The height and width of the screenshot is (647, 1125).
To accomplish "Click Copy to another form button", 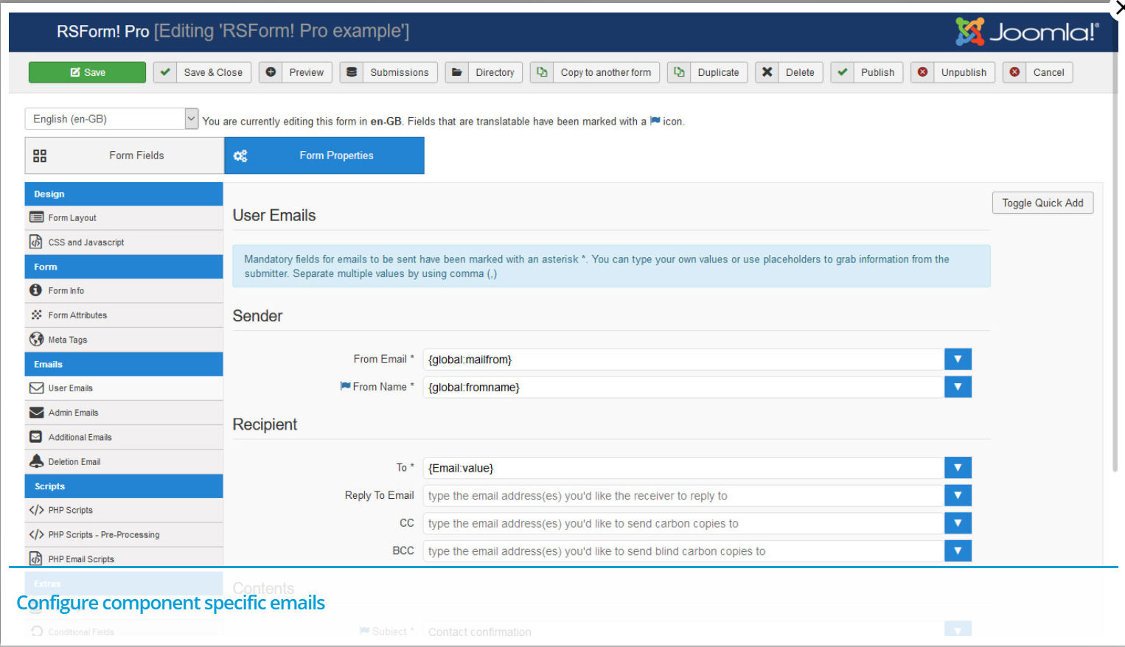I will point(595,72).
